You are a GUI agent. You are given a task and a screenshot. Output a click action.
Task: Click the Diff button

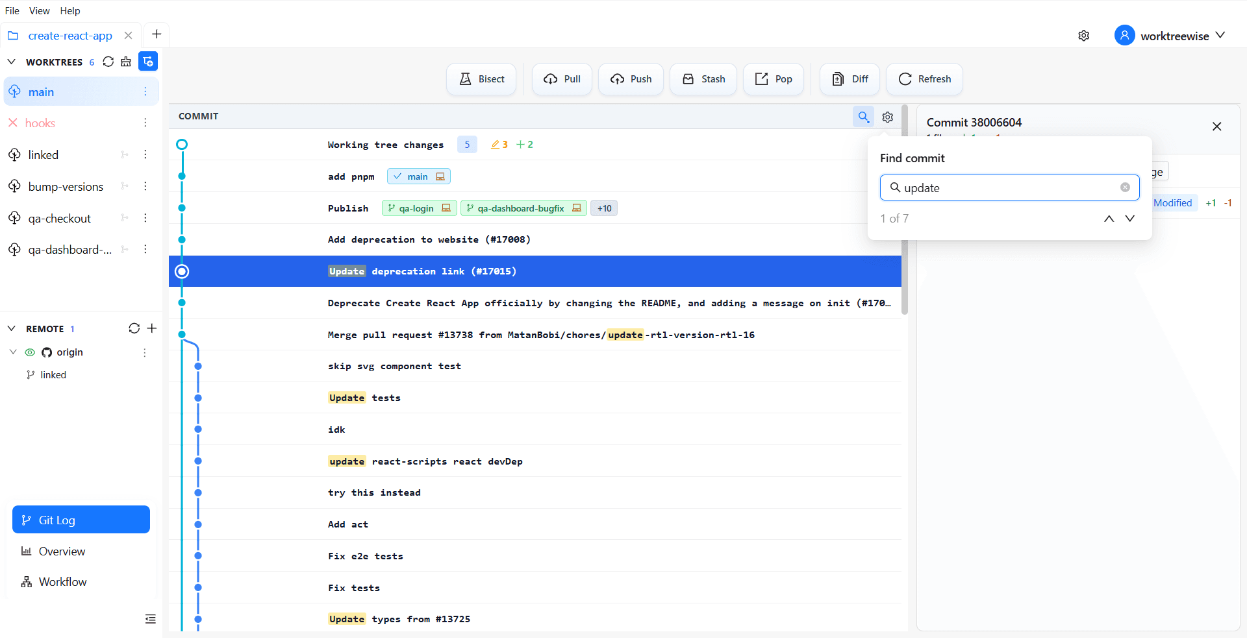pyautogui.click(x=850, y=79)
